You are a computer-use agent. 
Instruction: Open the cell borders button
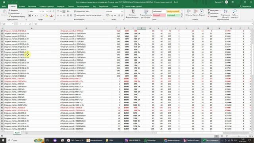[41, 15]
